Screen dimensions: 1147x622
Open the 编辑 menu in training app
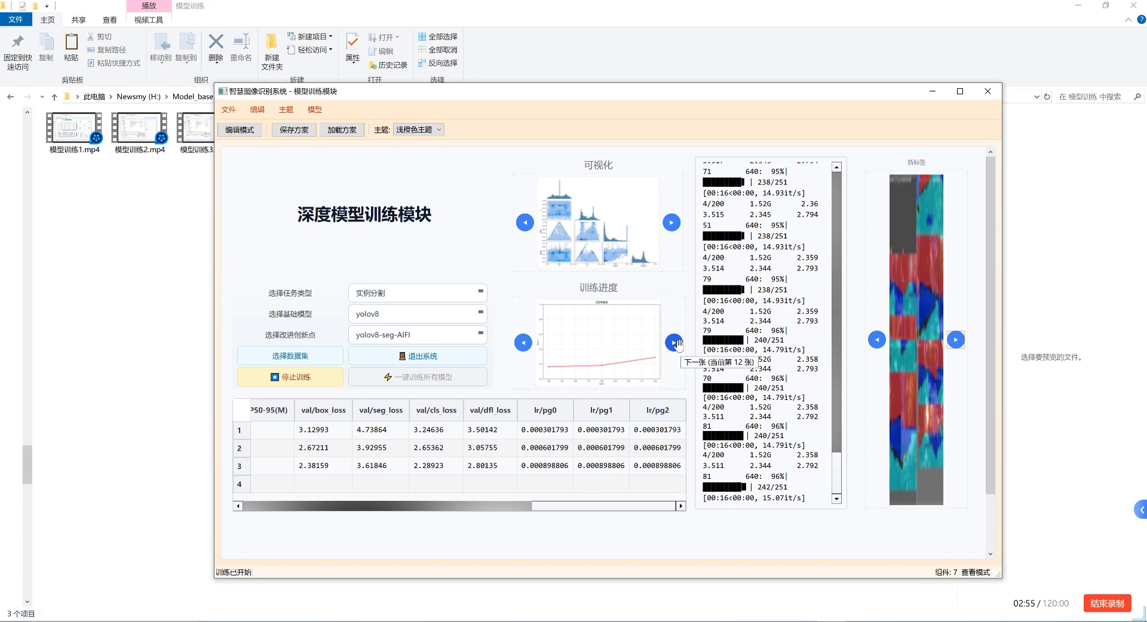click(257, 110)
